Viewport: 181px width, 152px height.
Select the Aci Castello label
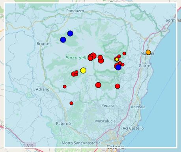pos(133,128)
